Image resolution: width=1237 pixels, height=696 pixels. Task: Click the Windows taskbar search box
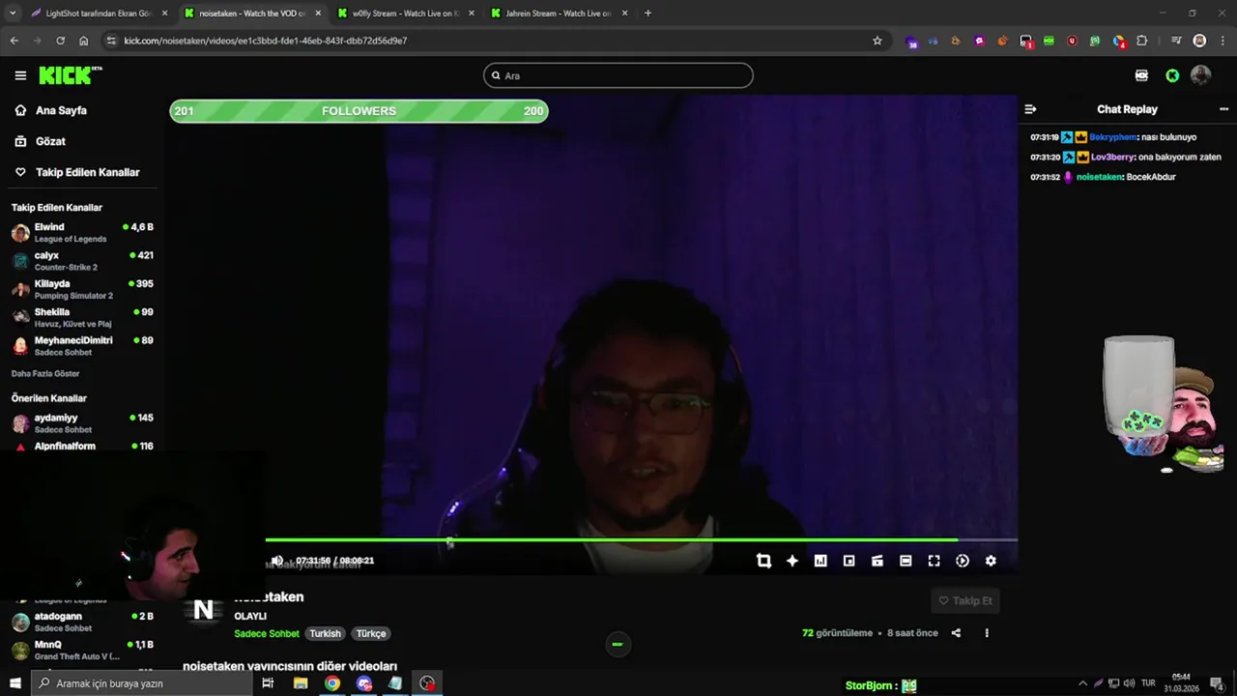[x=142, y=683]
